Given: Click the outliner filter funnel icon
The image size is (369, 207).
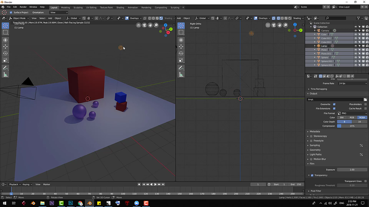Looking at the screenshot, I should [358, 18].
